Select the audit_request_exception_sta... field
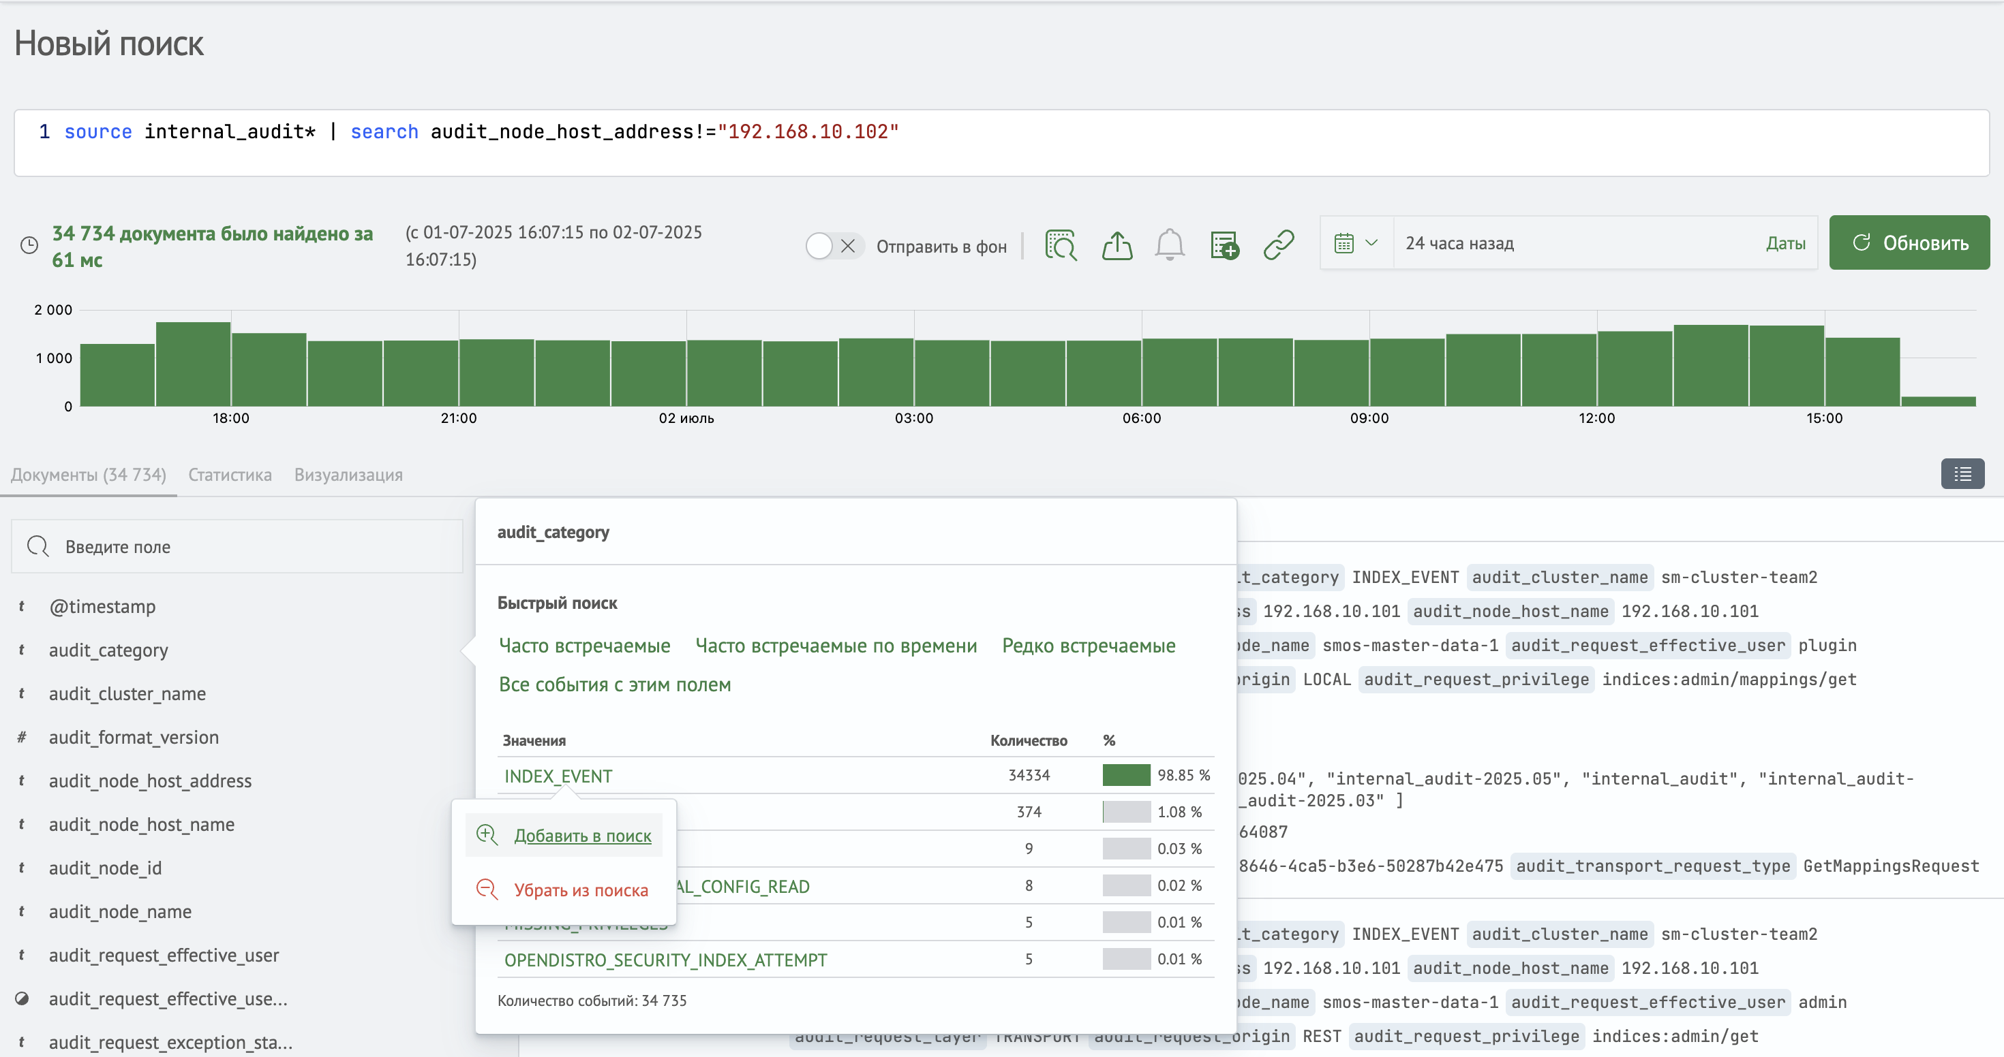The image size is (2004, 1057). point(170,1041)
